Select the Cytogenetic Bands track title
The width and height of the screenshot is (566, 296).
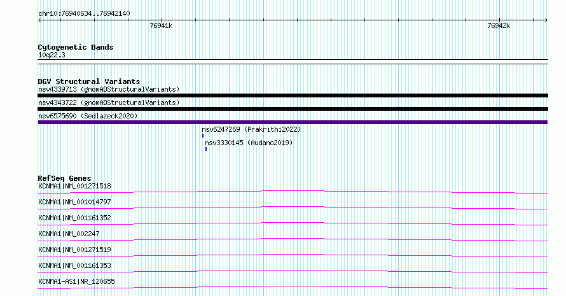76,47
